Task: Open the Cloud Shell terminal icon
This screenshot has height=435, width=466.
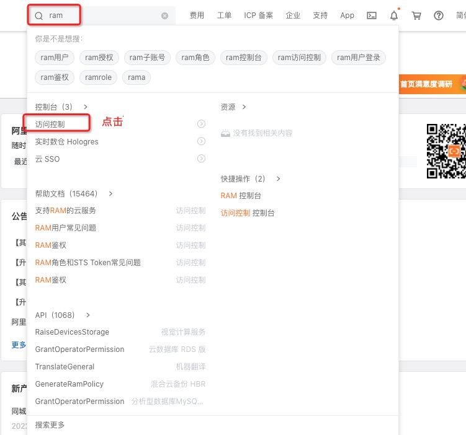Action: pyautogui.click(x=372, y=15)
